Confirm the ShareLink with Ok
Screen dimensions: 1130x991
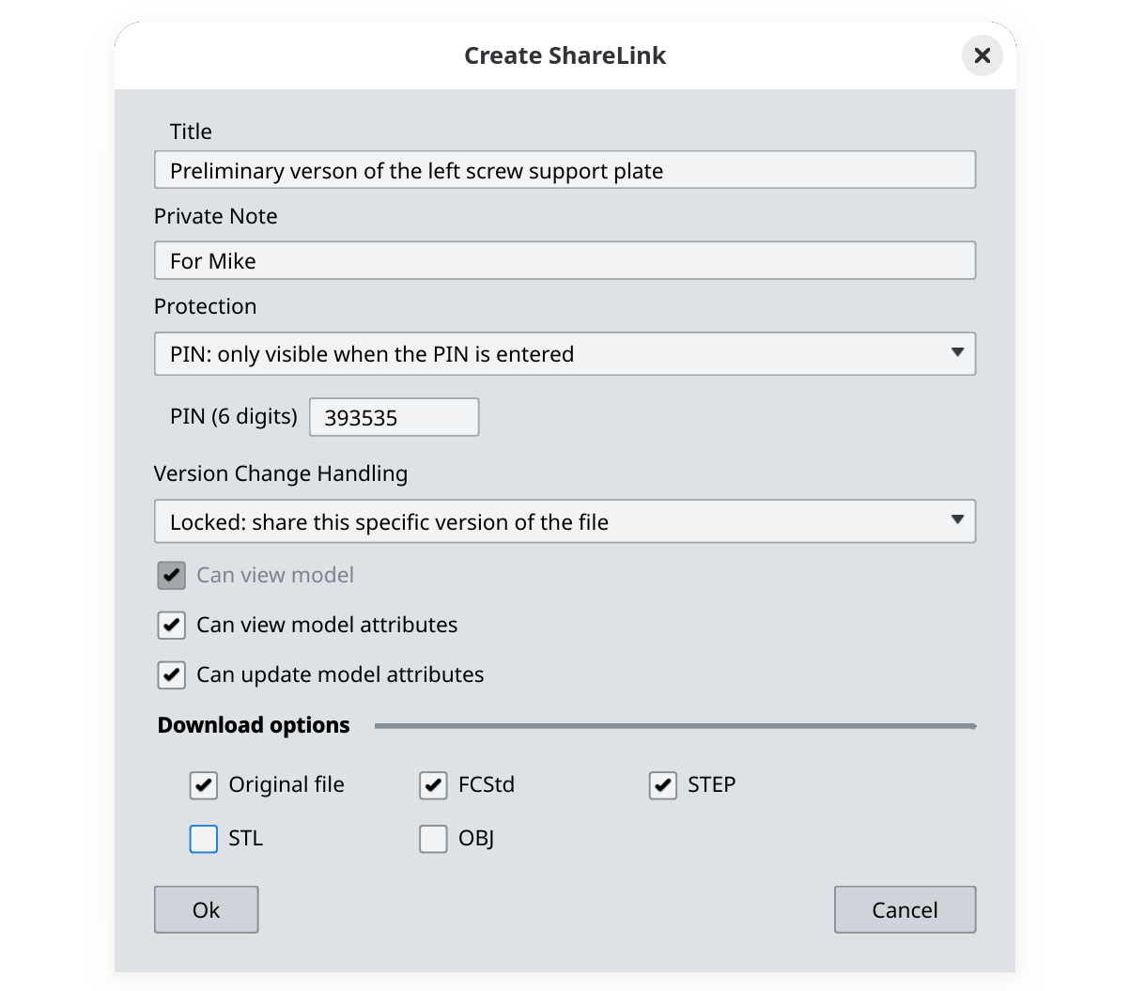tap(206, 909)
